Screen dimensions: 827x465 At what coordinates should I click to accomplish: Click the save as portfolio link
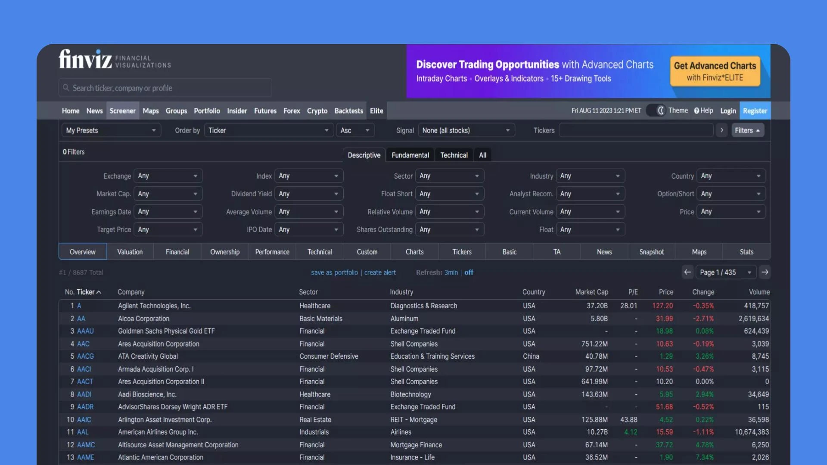pyautogui.click(x=334, y=273)
